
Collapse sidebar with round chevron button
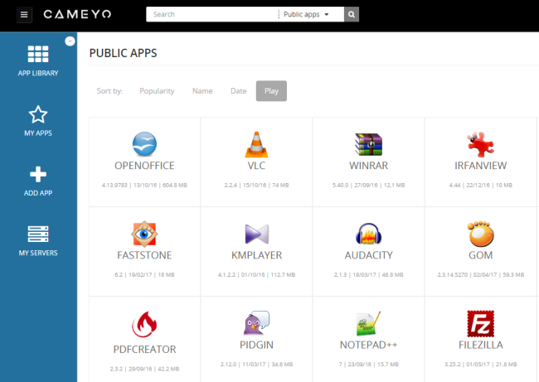click(70, 41)
